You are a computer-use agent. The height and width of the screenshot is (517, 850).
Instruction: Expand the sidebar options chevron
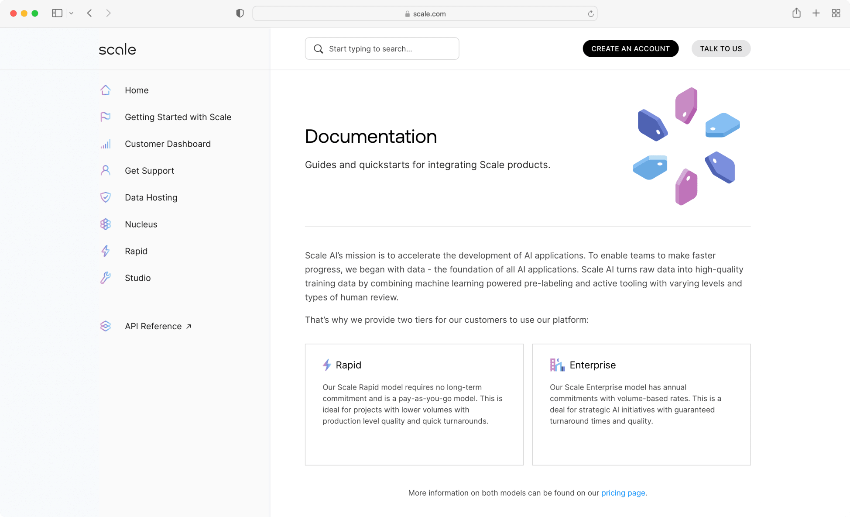click(x=72, y=13)
